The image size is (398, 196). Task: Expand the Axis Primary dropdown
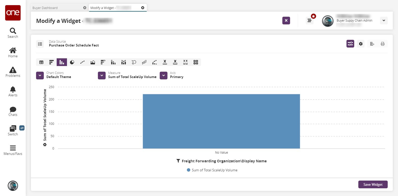click(x=164, y=76)
